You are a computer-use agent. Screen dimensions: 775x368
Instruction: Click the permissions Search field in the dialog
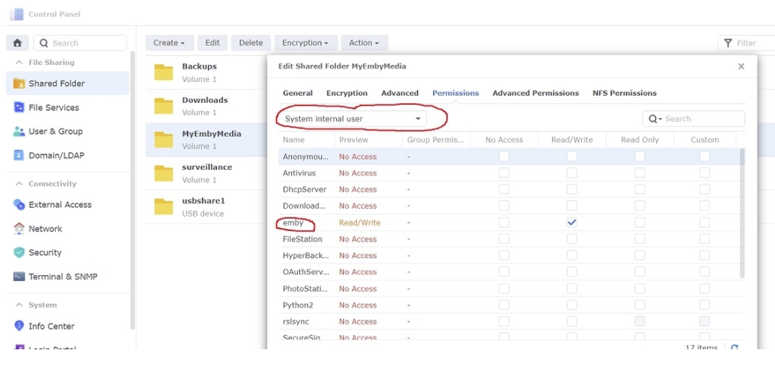pos(699,119)
